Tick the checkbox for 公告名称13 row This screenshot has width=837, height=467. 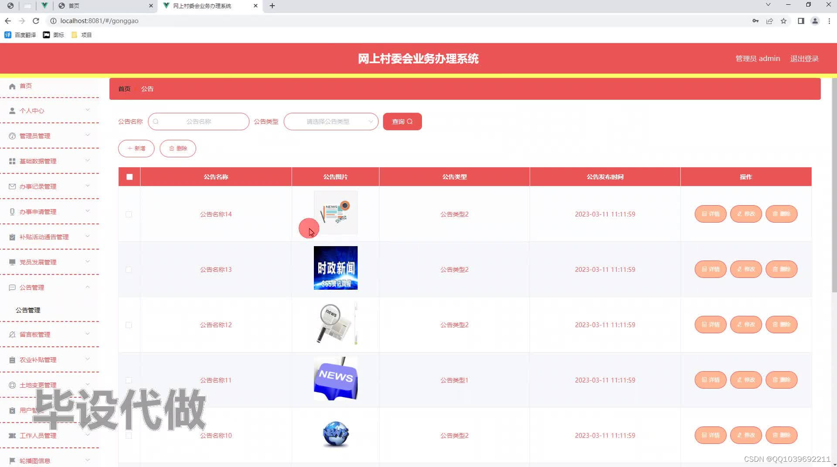(x=129, y=270)
